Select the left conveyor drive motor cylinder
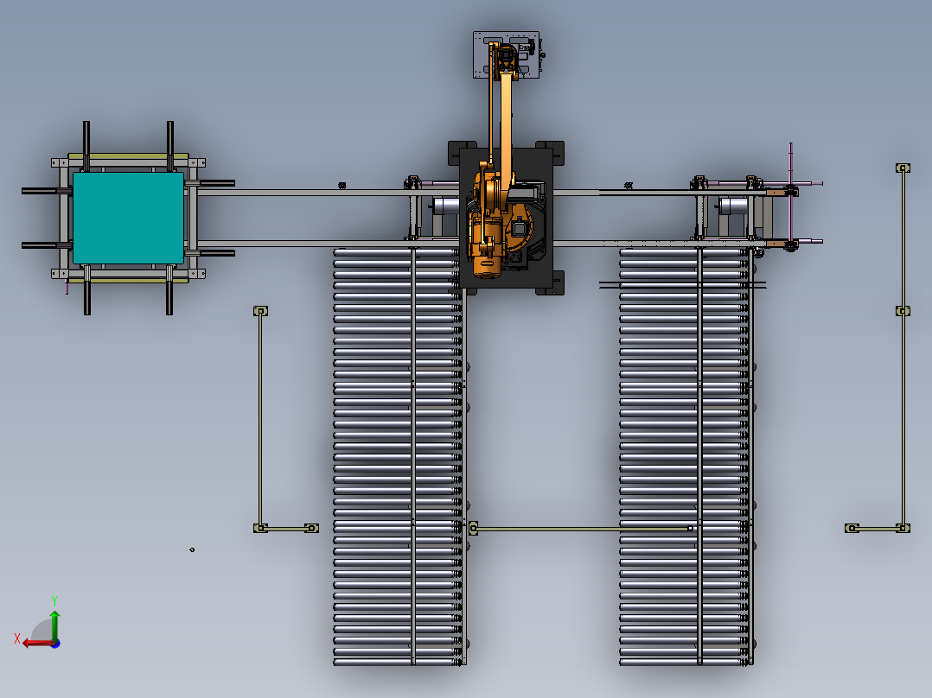 click(x=446, y=206)
